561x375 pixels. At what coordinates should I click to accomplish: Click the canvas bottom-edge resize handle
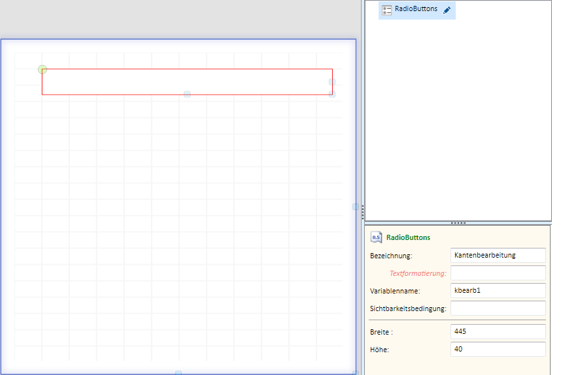(178, 373)
